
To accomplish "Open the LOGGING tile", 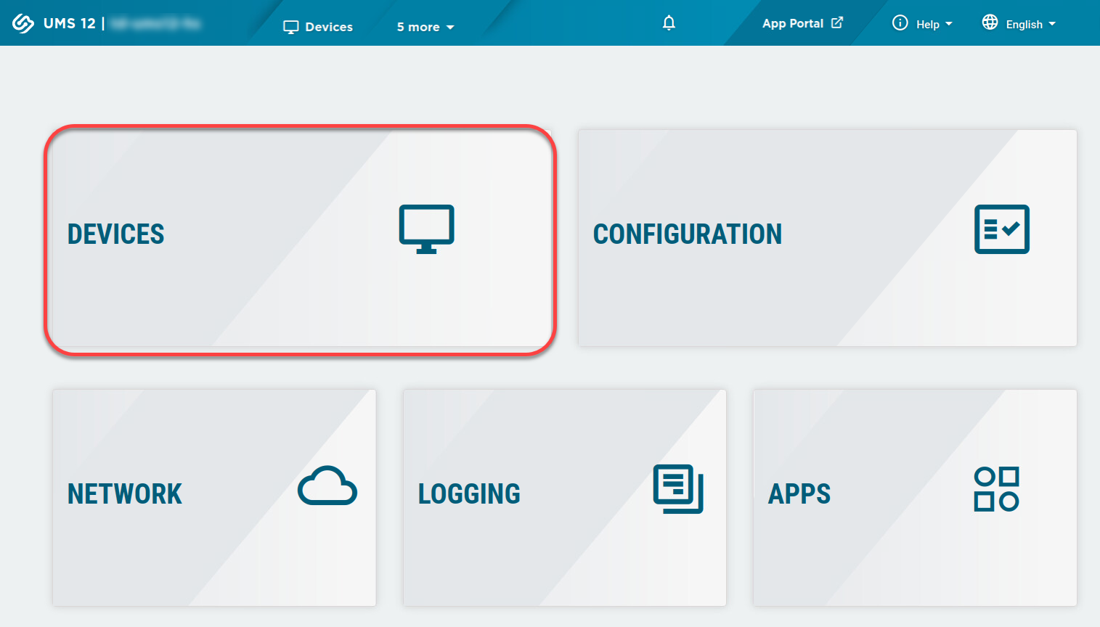I will coord(469,494).
